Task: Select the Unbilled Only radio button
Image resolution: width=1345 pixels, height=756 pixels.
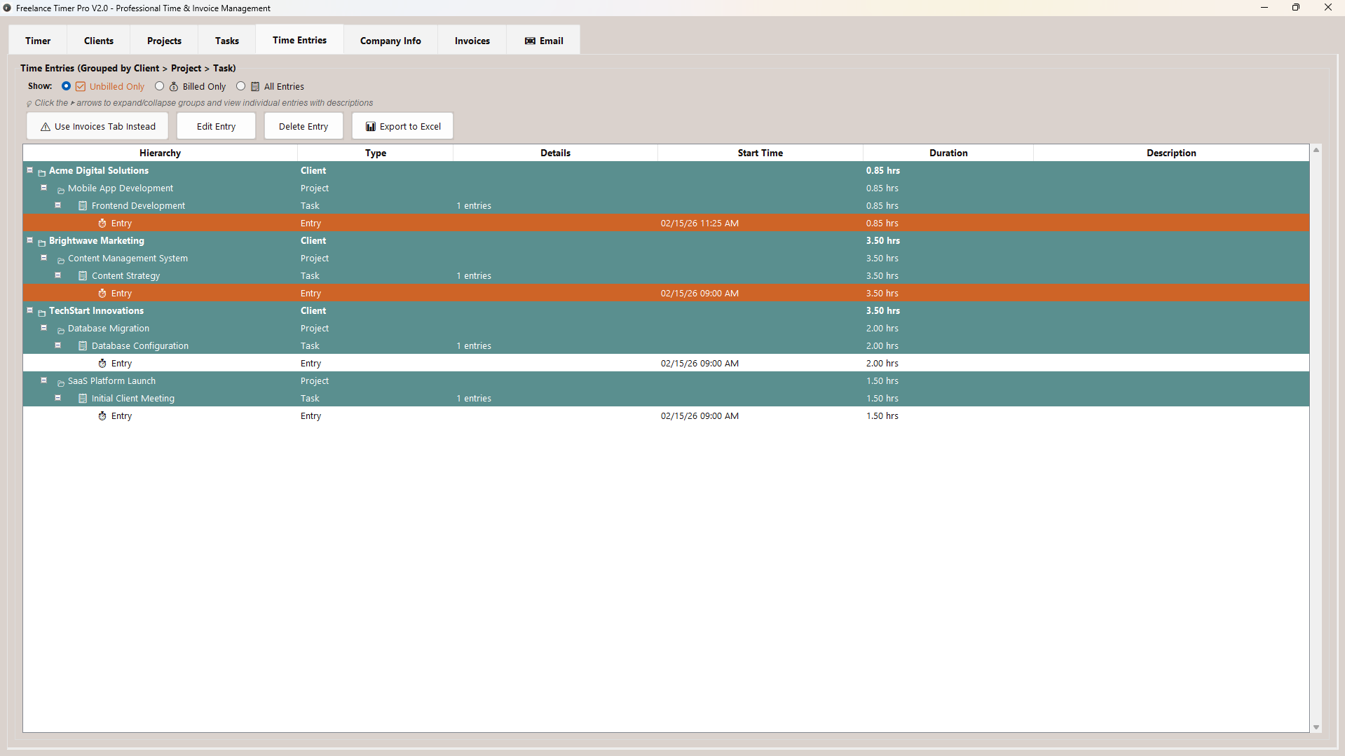Action: point(66,86)
